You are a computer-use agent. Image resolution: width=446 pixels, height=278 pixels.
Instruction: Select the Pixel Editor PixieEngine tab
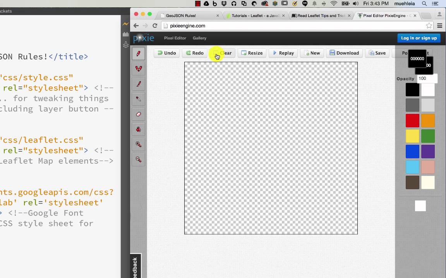[387, 15]
